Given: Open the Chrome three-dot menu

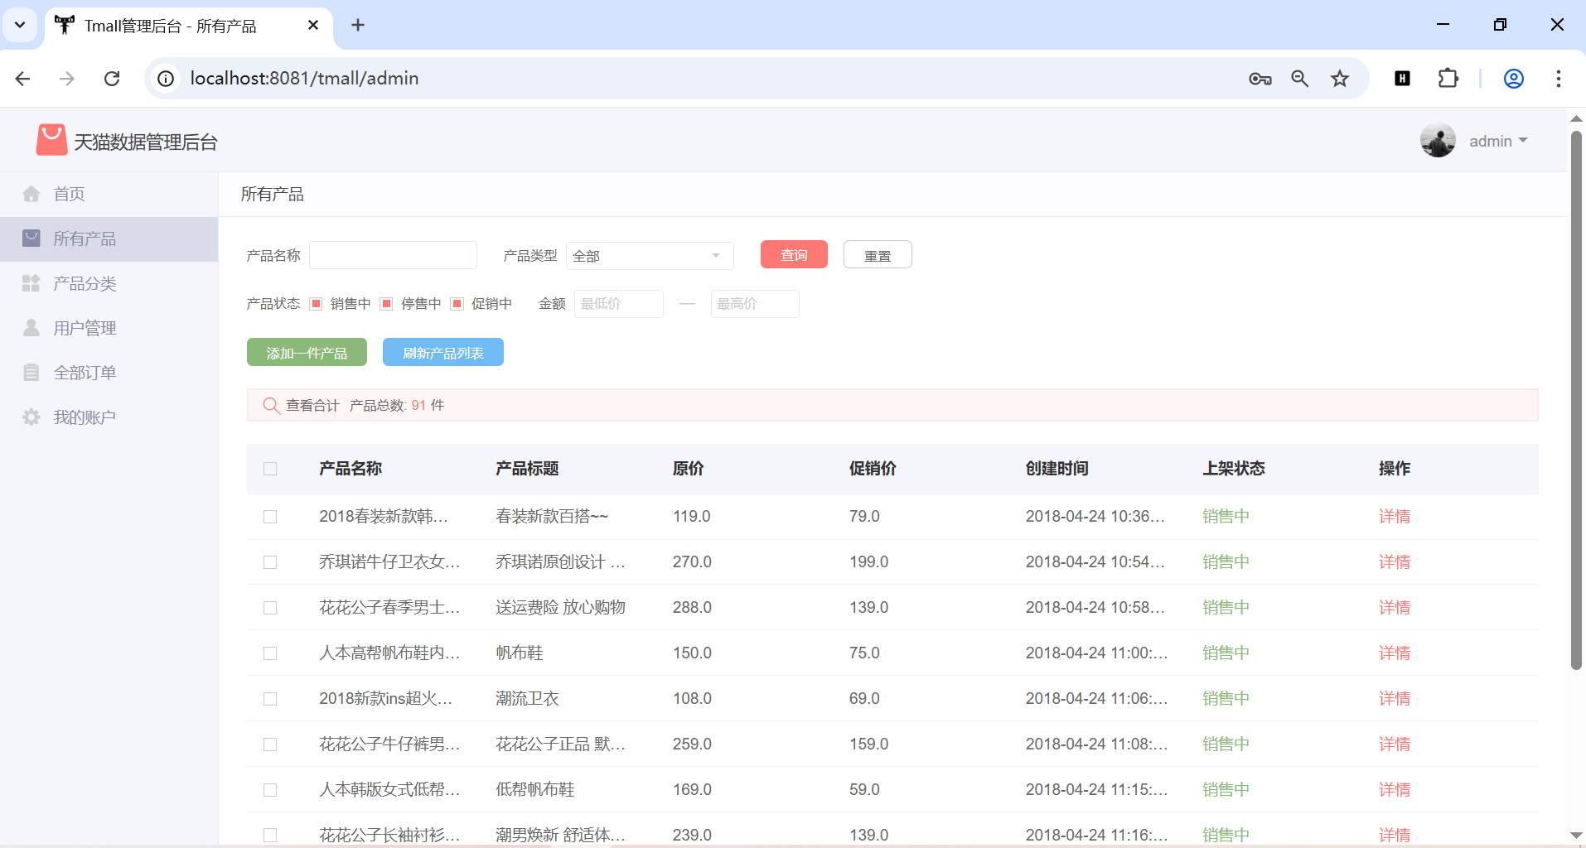Looking at the screenshot, I should [1559, 79].
